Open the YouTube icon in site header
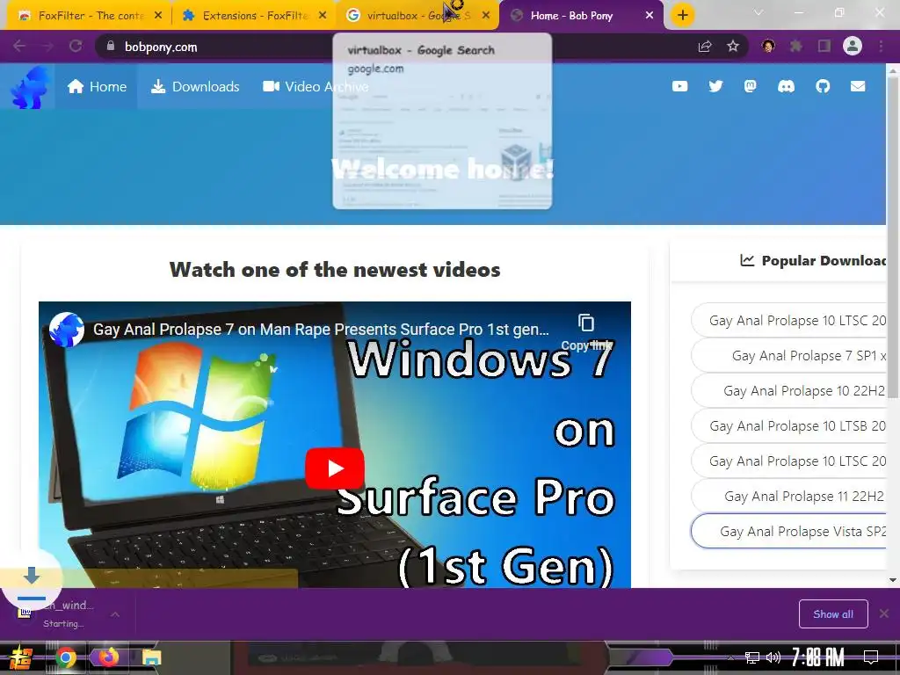Viewport: 900px width, 675px height. tap(679, 87)
